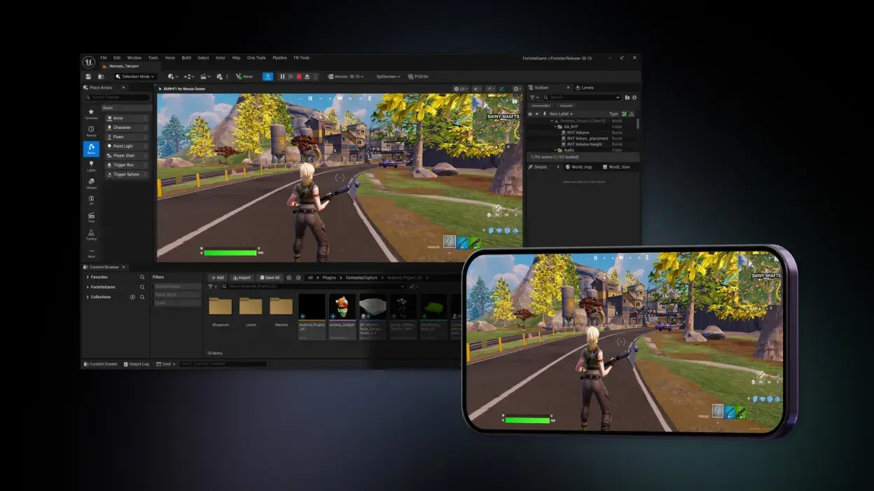Open the Build menu

pos(186,57)
